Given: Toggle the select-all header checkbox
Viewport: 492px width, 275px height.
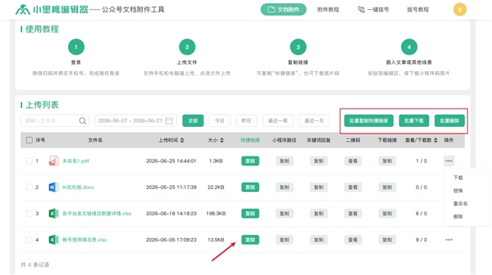Looking at the screenshot, I should [x=30, y=140].
